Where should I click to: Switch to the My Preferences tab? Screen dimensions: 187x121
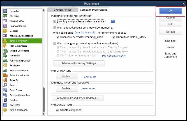[x=62, y=10]
